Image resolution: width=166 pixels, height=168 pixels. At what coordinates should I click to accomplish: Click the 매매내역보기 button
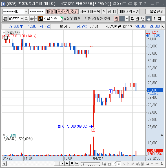129,11
